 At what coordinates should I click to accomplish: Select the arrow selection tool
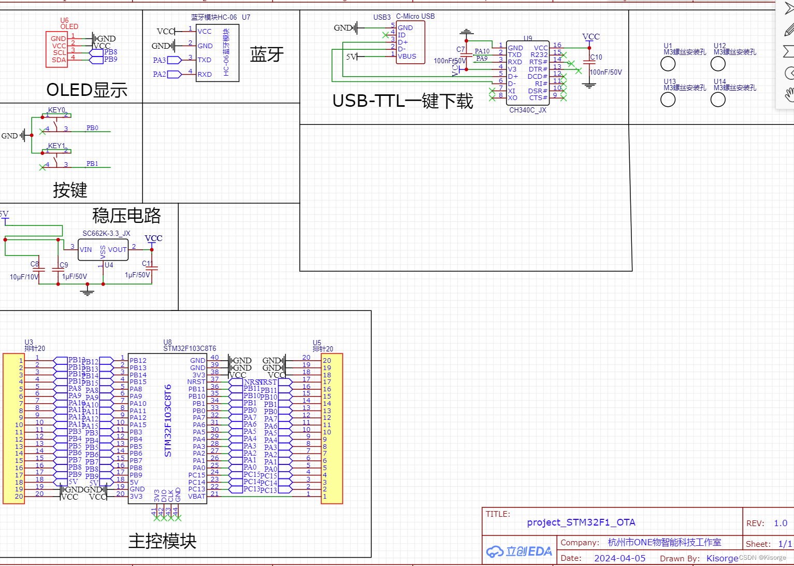pyautogui.click(x=789, y=9)
